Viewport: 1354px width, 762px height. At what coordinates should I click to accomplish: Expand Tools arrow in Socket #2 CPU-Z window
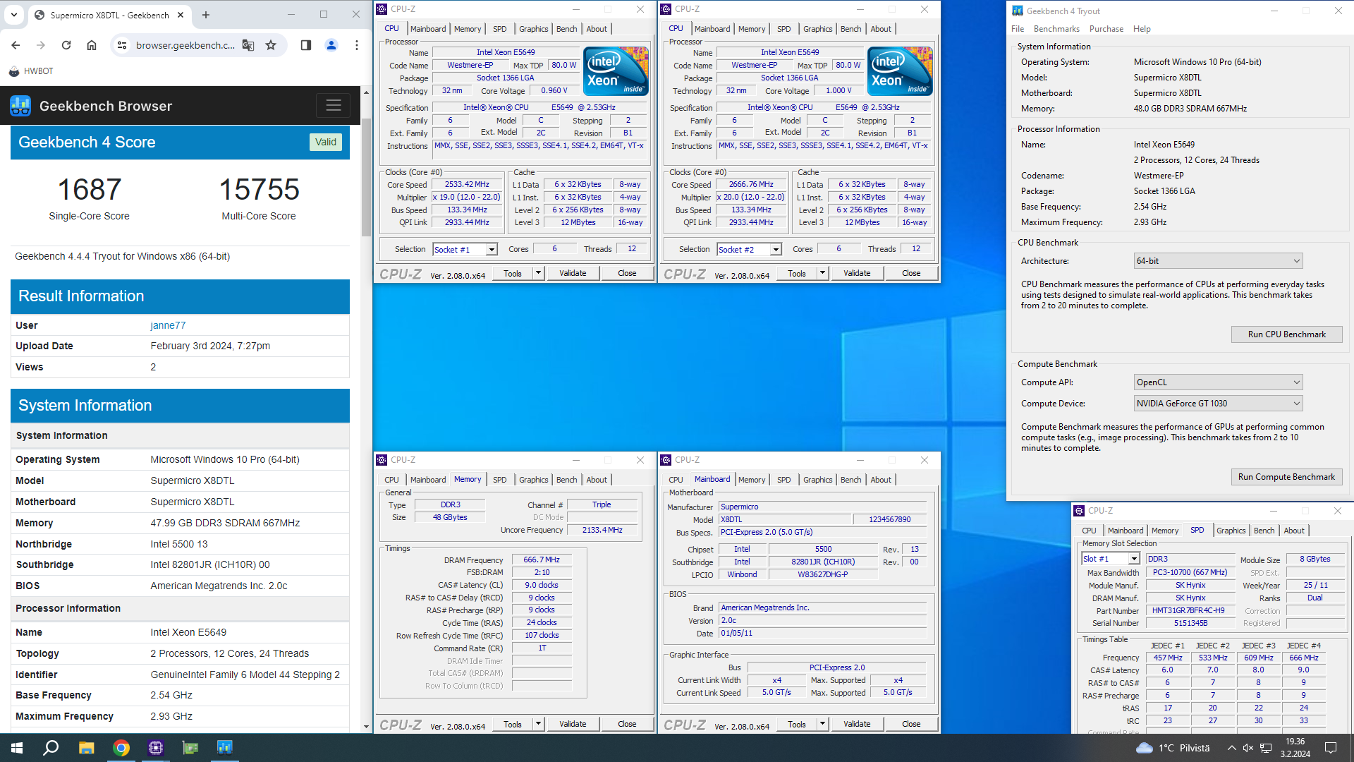coord(822,273)
